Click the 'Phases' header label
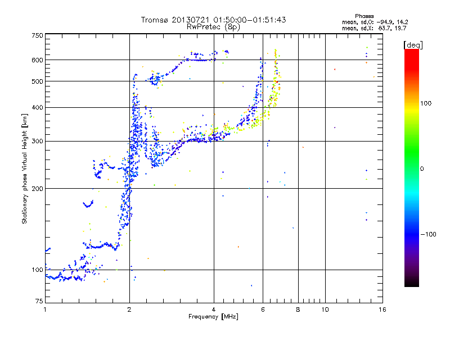 click(364, 16)
